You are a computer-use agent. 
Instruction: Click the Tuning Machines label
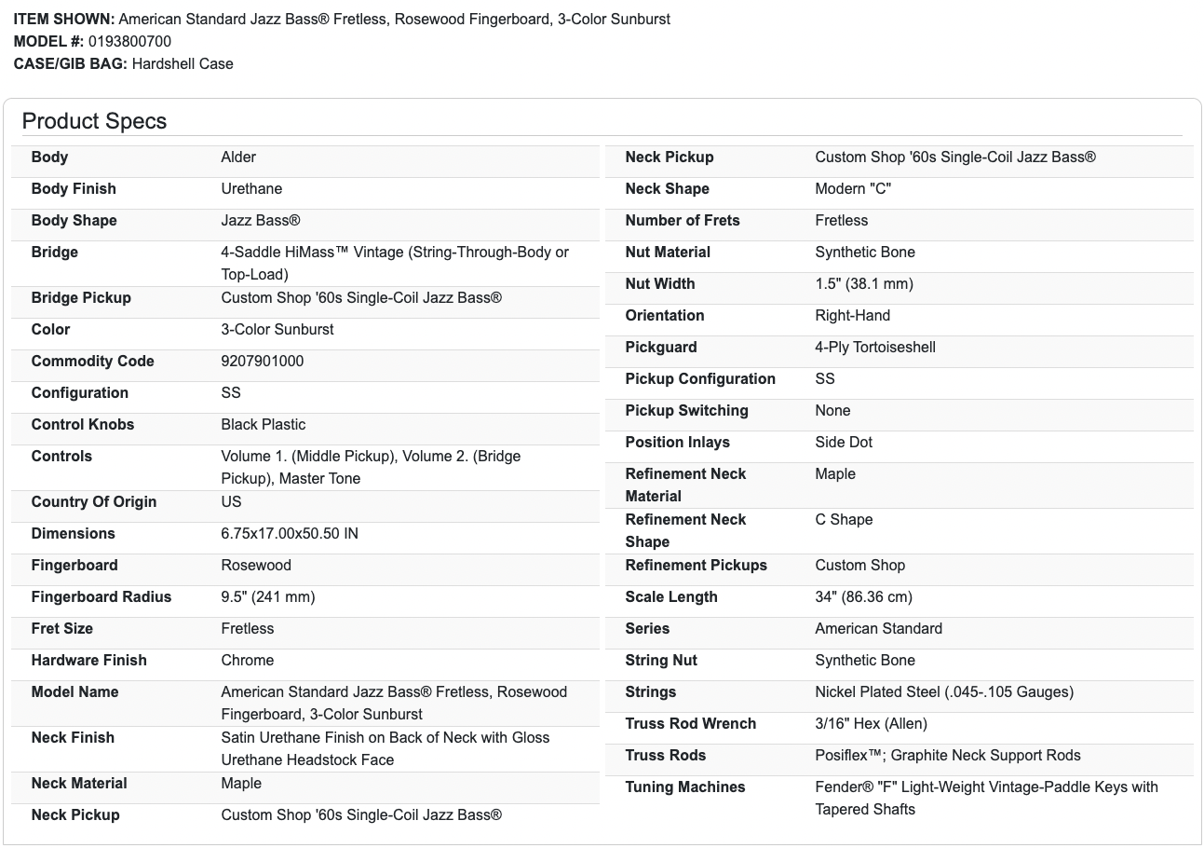685,786
